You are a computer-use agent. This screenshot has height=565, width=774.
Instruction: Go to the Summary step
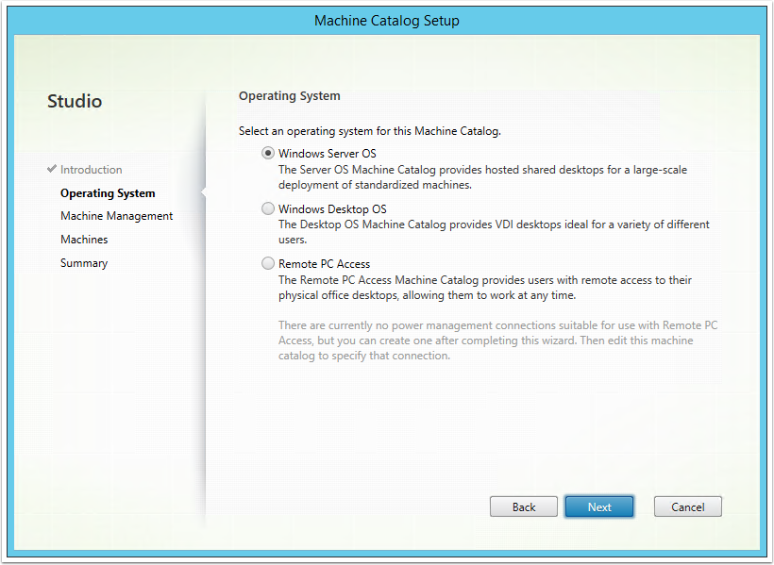[x=84, y=263]
